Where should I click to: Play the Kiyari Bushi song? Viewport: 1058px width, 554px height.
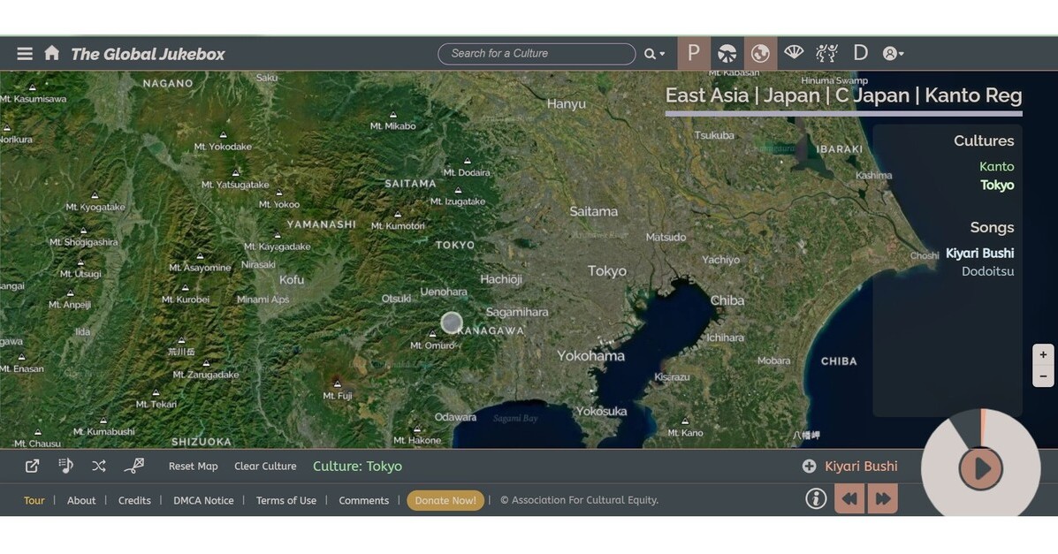[981, 468]
